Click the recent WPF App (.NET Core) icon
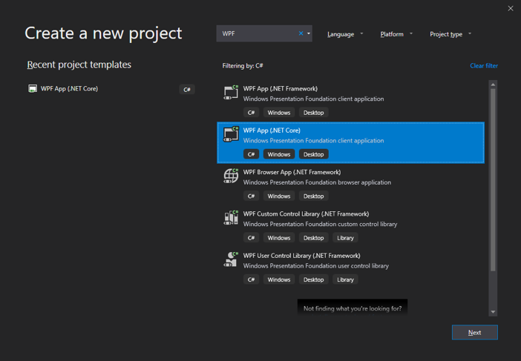 (x=32, y=89)
